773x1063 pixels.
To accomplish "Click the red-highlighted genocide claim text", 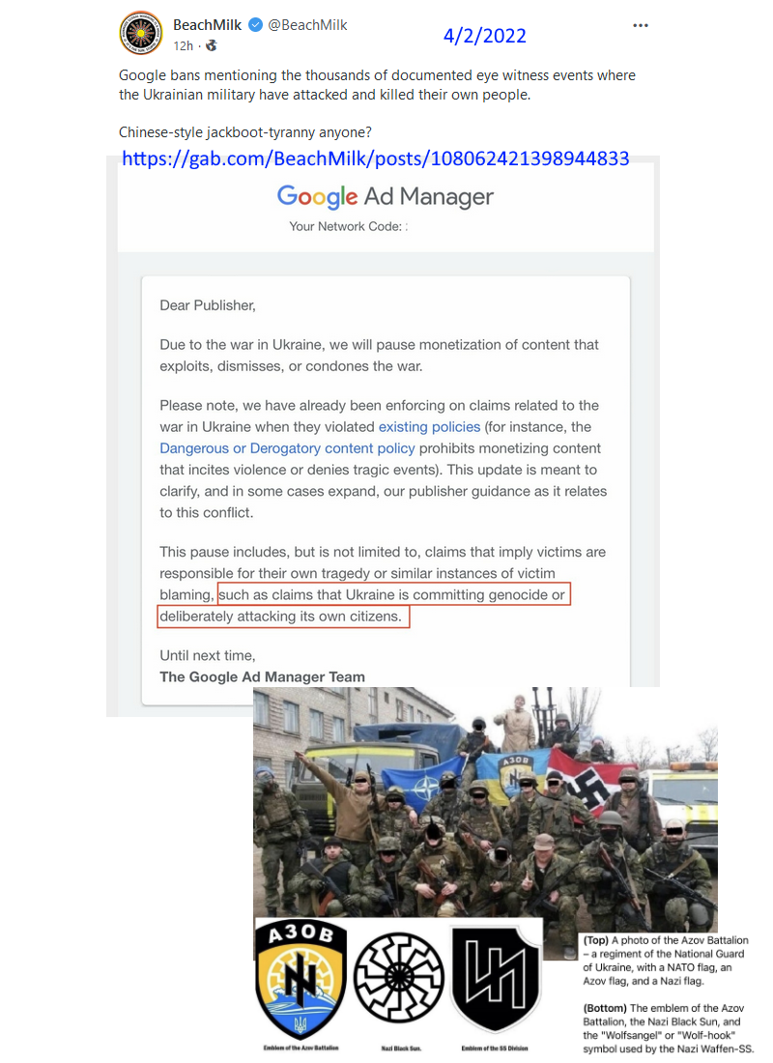I will [364, 605].
